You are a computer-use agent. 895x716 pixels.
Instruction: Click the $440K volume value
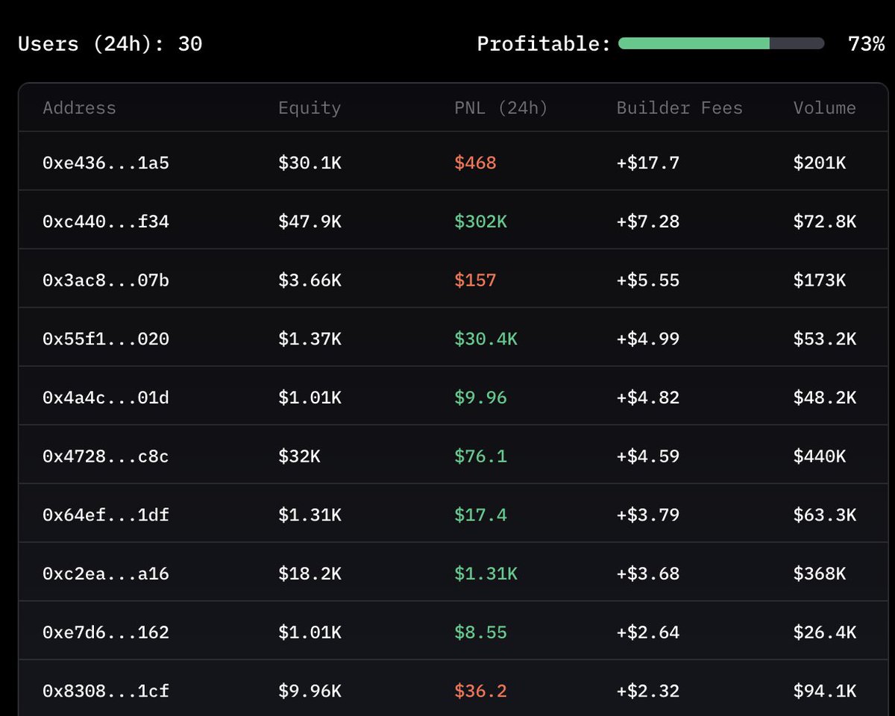click(x=826, y=455)
